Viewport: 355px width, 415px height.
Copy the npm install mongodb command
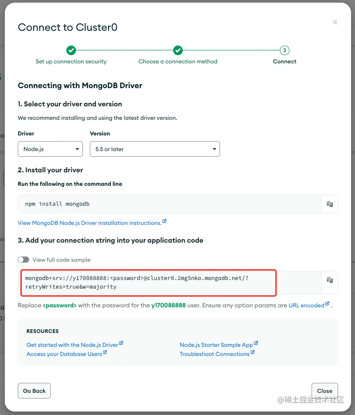click(329, 204)
